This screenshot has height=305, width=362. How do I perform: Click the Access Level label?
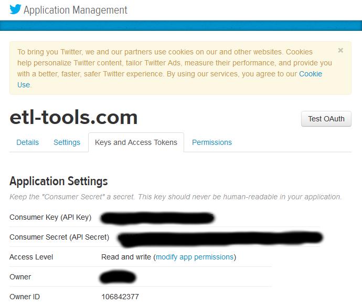pyautogui.click(x=31, y=257)
